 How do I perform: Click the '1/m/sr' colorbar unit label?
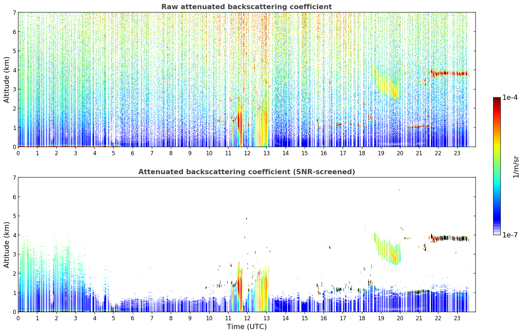[x=516, y=167]
